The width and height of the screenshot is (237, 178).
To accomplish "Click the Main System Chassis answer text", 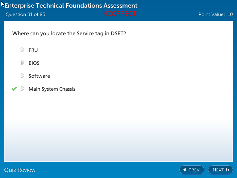I will coord(52,89).
